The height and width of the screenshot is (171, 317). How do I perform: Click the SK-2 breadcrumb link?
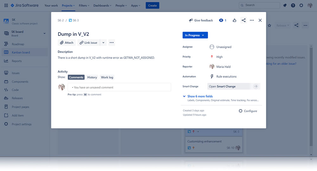61,20
